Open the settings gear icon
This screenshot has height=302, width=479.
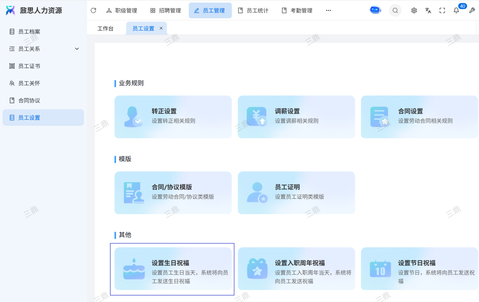click(414, 11)
